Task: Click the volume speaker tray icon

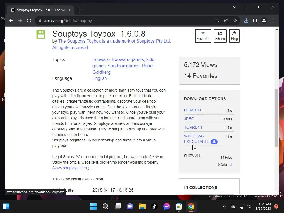Action: click(x=248, y=206)
